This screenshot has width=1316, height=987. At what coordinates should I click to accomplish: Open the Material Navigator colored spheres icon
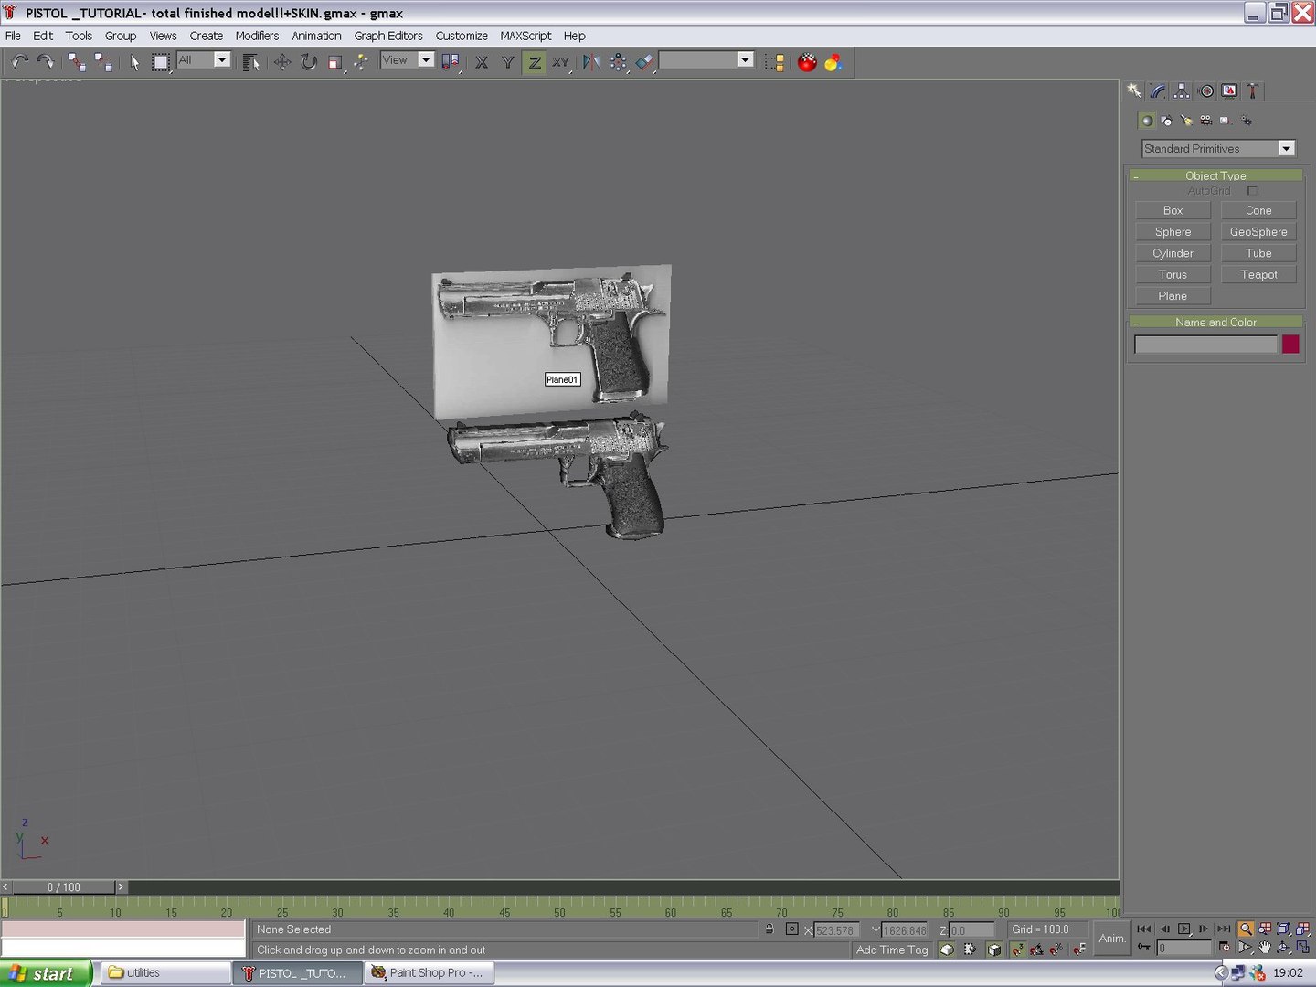[833, 62]
